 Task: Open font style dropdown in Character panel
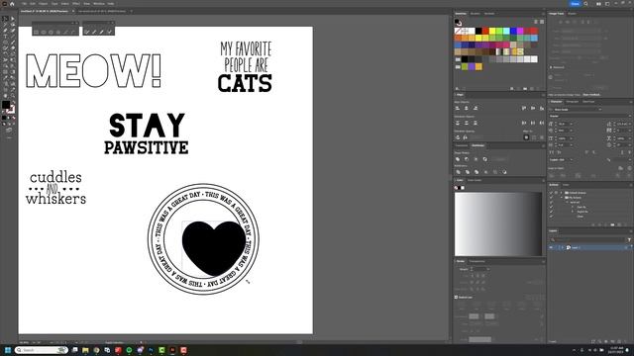click(629, 116)
